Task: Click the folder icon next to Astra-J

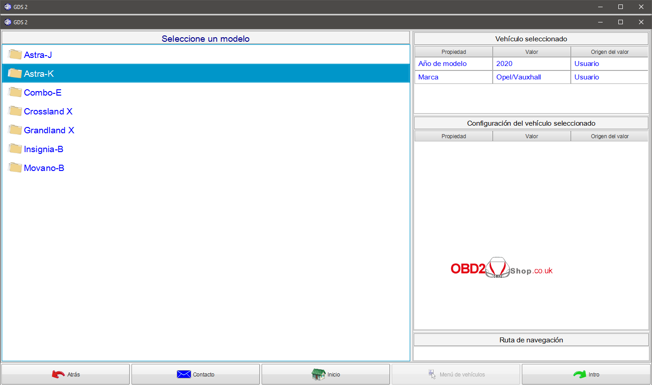Action: (15, 55)
